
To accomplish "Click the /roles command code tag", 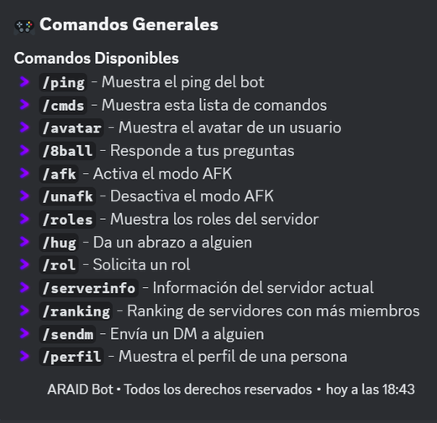I will pyautogui.click(x=67, y=219).
